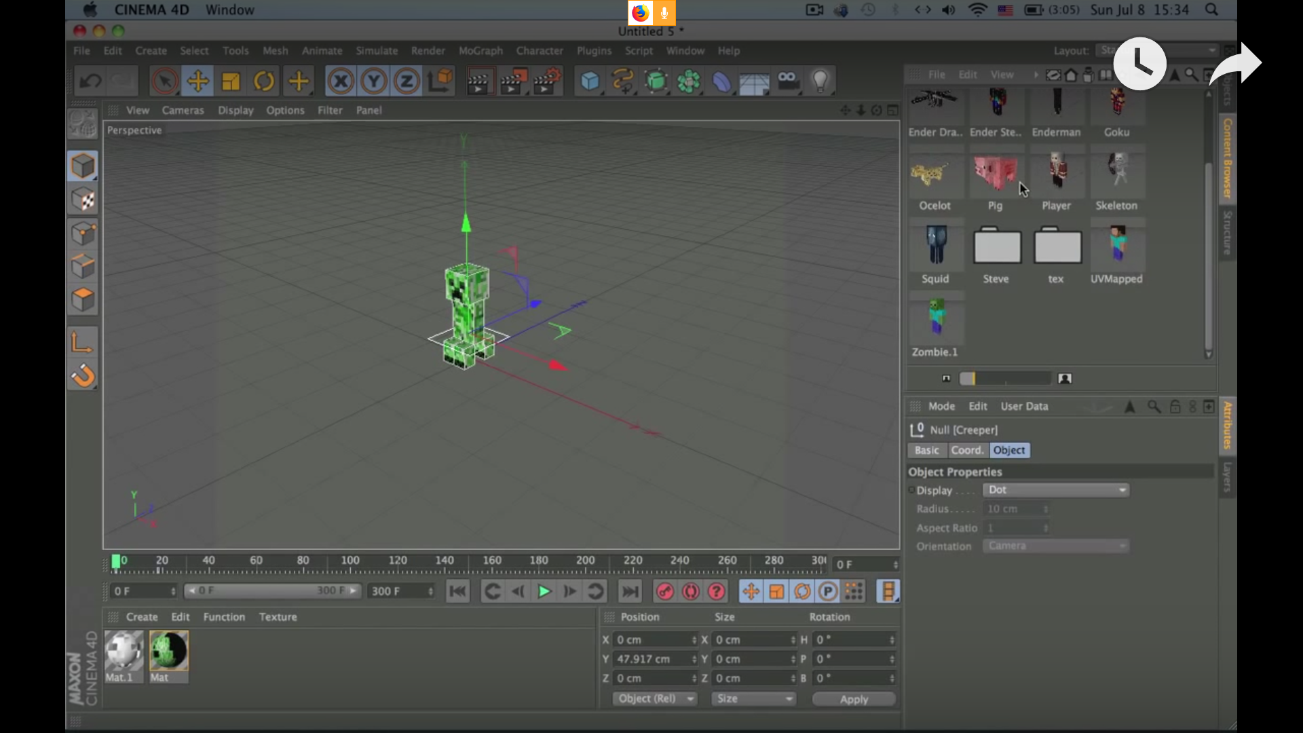This screenshot has width=1303, height=733.
Task: Add a camera object
Action: click(x=787, y=81)
